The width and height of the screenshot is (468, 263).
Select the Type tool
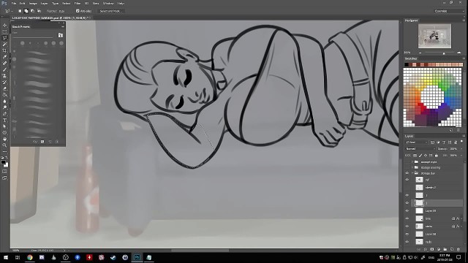pyautogui.click(x=4, y=120)
